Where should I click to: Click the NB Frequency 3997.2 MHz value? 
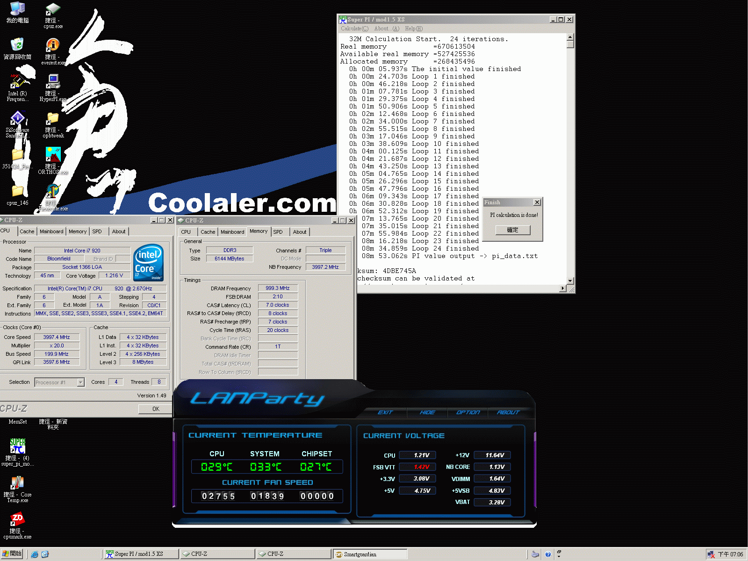coord(326,267)
